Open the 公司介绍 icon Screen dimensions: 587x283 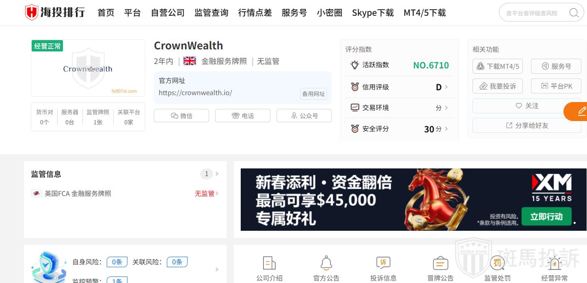pos(269,263)
